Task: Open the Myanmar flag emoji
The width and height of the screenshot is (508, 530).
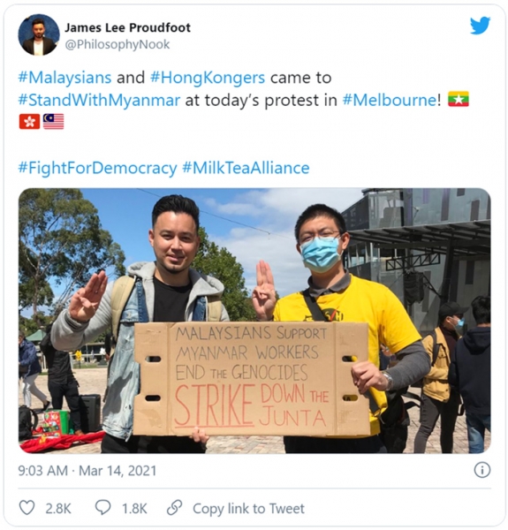Action: click(459, 99)
